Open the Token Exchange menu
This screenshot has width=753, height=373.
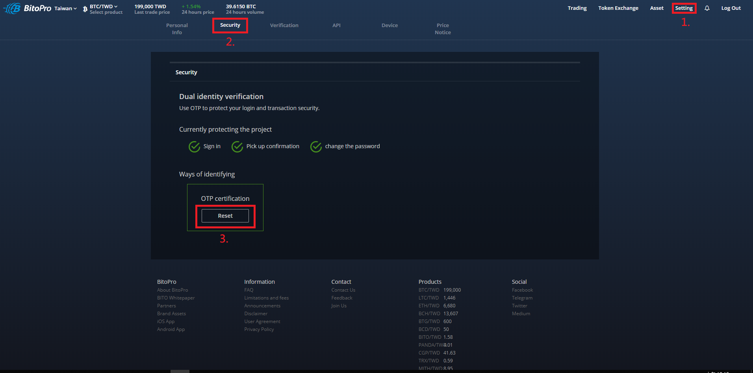618,8
